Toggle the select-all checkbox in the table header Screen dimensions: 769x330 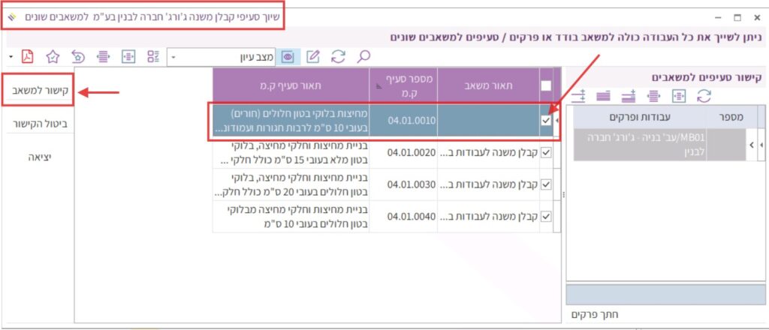[546, 85]
